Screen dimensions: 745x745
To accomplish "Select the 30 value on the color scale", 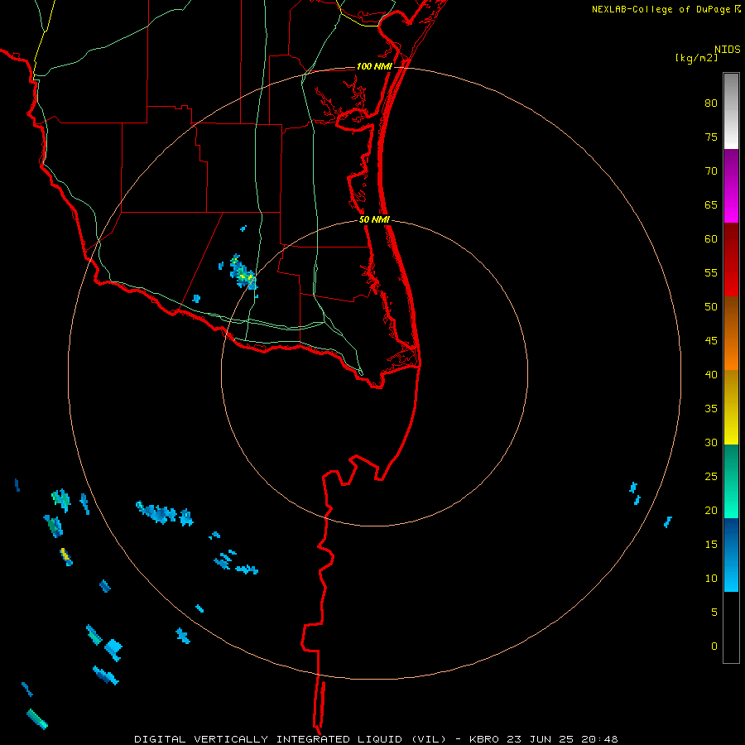I will [711, 442].
